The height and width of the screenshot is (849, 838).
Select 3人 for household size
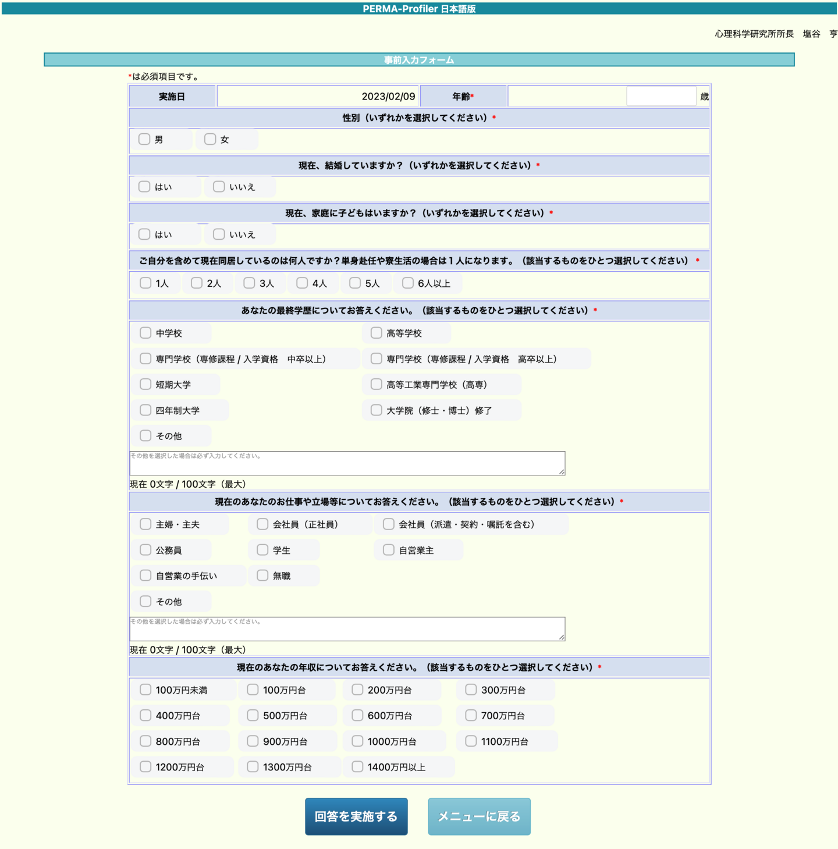click(x=249, y=283)
